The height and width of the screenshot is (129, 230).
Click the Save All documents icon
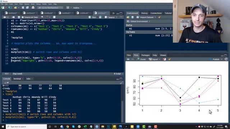pos(27,8)
